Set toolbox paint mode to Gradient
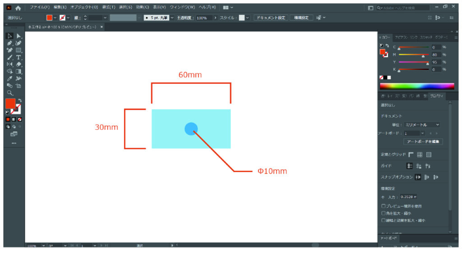 click(x=14, y=119)
